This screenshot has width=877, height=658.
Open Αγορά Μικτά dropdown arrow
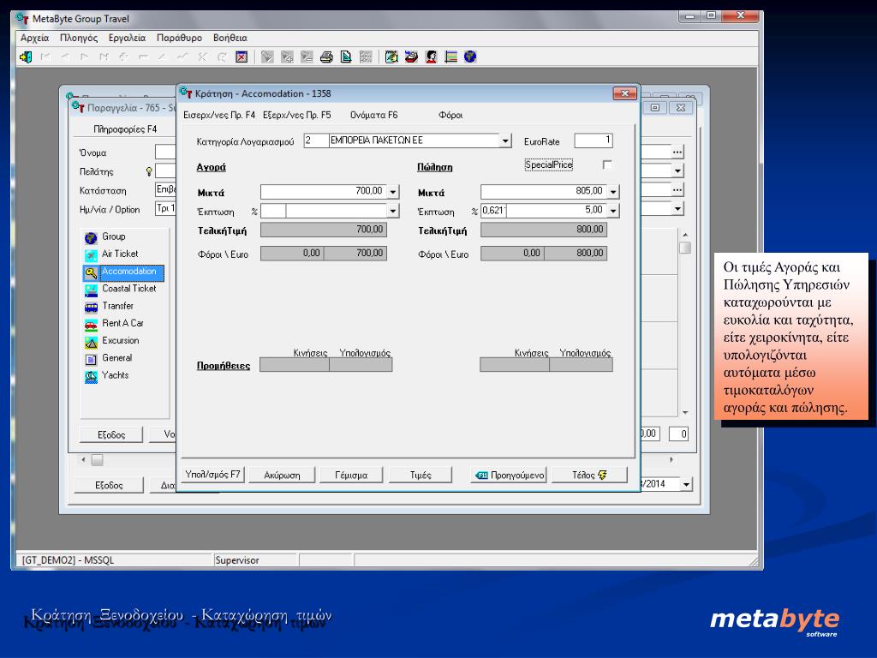click(392, 192)
